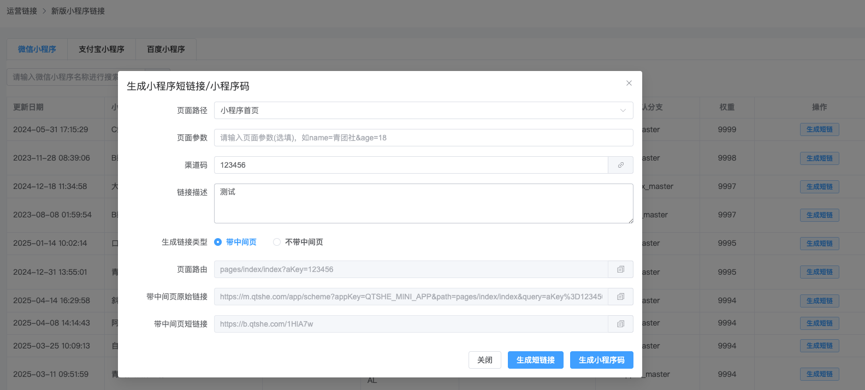Copy the short link https://b.qtshe.com/1HlA7w
The width and height of the screenshot is (865, 390).
621,324
